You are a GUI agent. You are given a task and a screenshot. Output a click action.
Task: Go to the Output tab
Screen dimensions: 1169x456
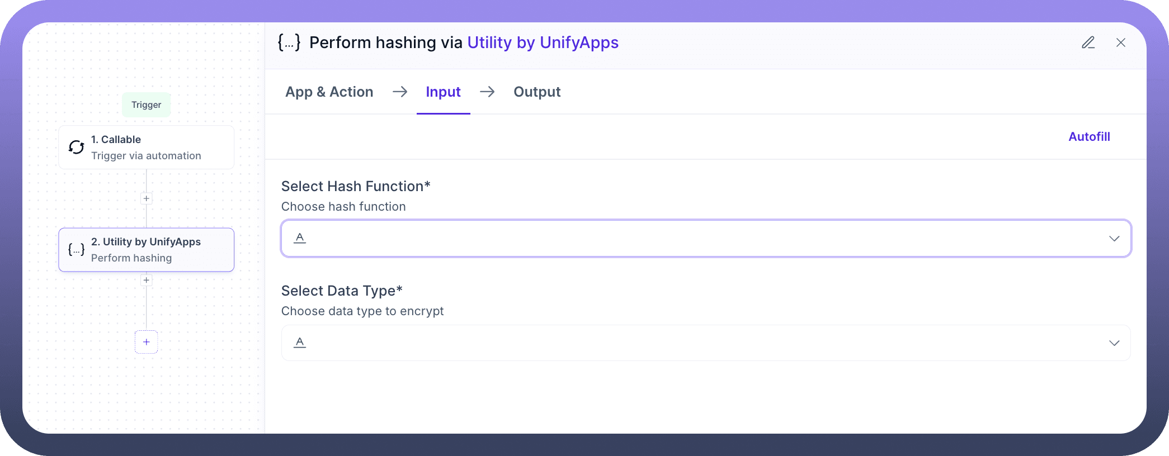point(536,92)
